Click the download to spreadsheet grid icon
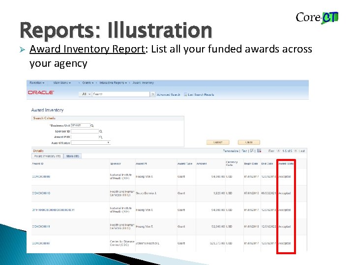 tap(259, 151)
